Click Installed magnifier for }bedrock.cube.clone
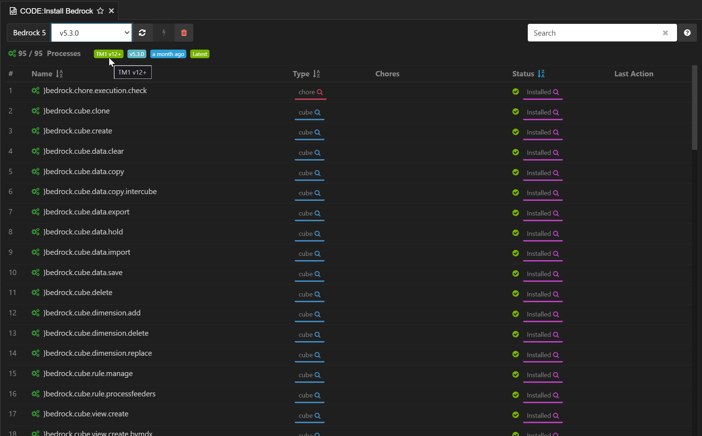Screen dimensions: 702x436 (x=556, y=112)
